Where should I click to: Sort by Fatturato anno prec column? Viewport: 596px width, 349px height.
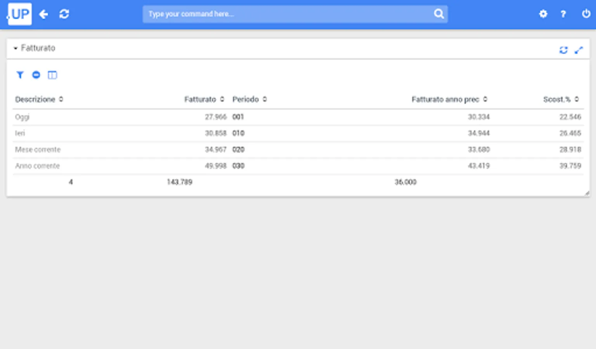pos(485,99)
